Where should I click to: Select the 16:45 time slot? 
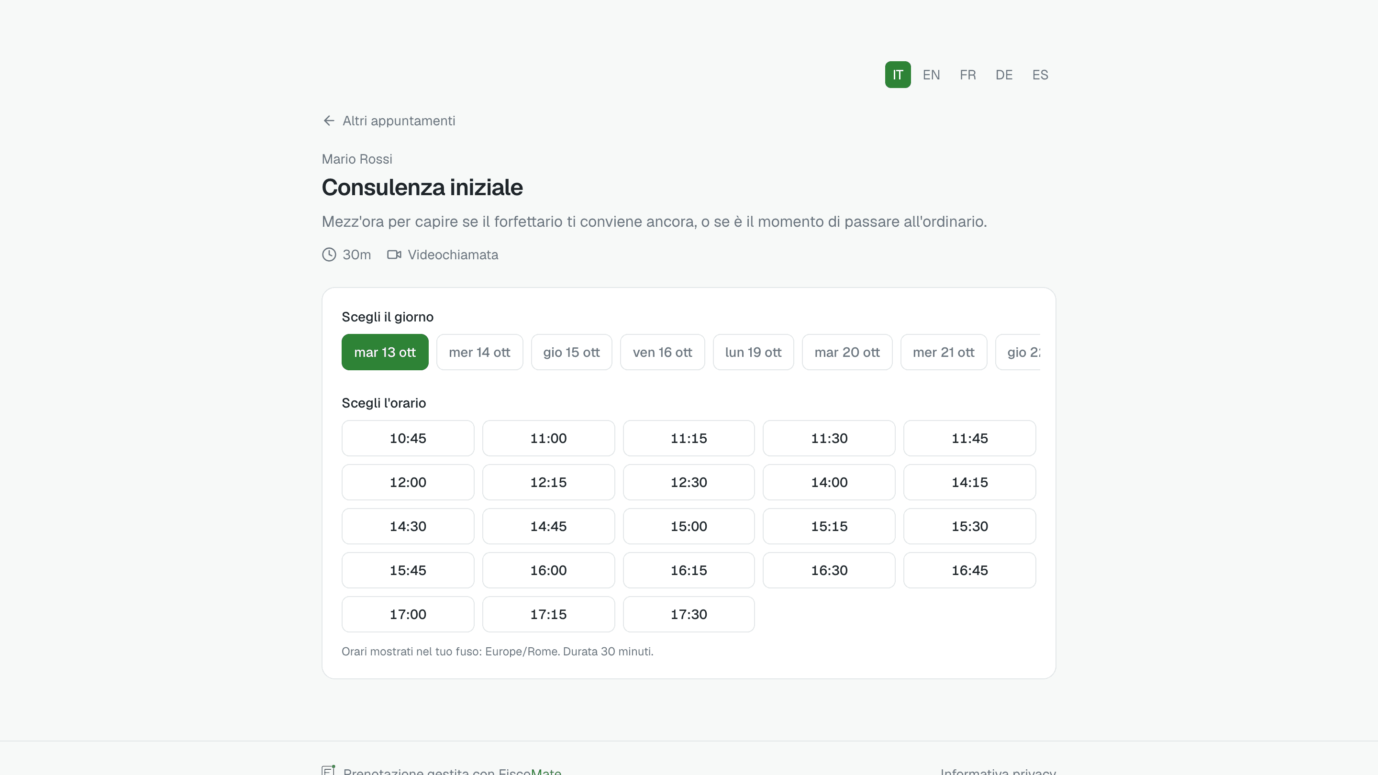click(x=970, y=571)
